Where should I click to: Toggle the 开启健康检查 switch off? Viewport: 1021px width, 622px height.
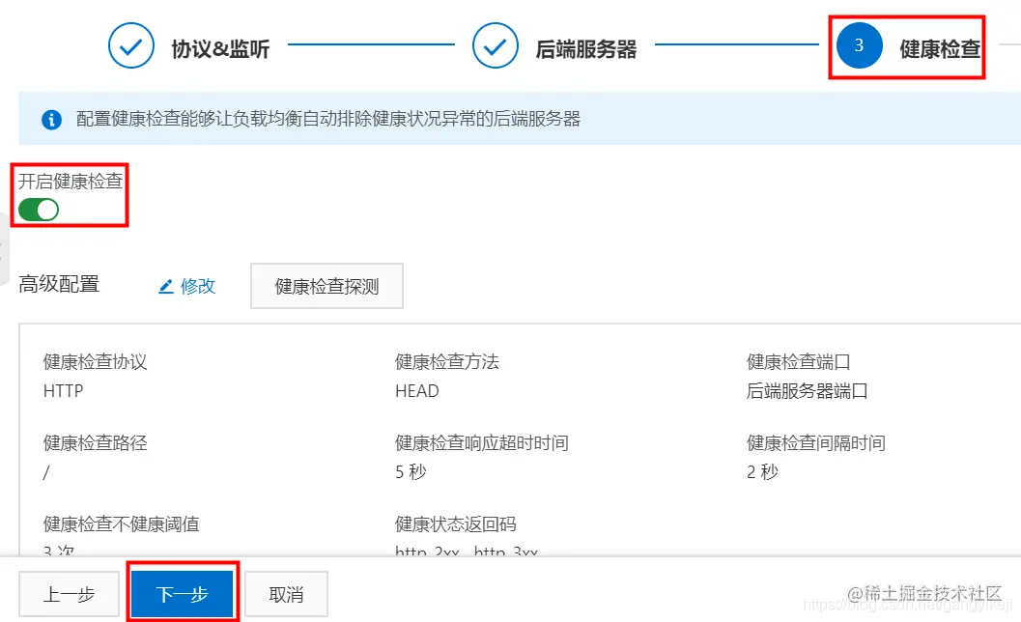pos(39,210)
